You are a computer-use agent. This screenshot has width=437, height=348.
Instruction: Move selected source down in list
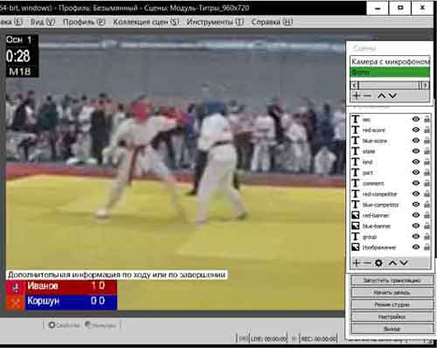404,263
